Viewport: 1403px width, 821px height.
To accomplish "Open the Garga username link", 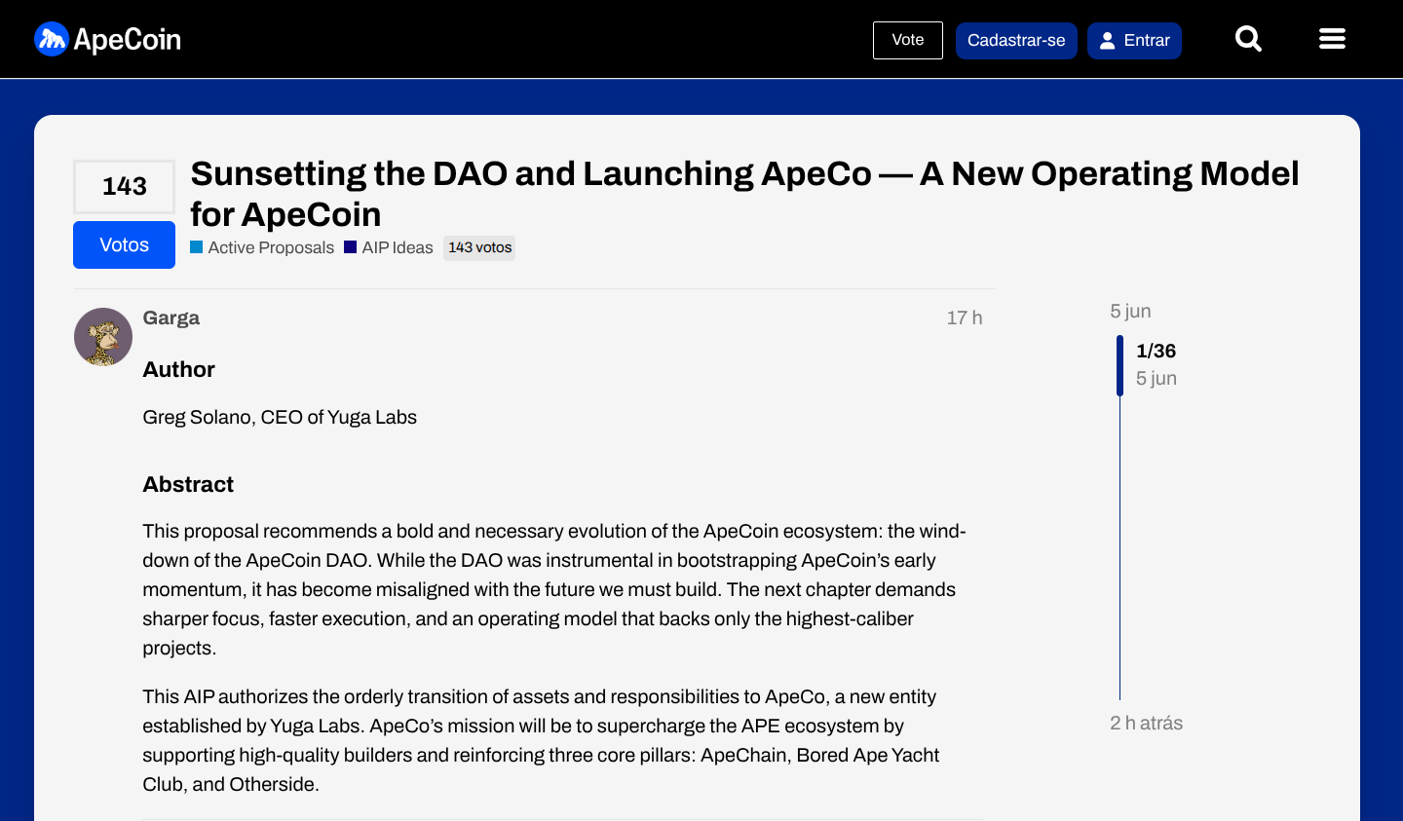I will (171, 317).
